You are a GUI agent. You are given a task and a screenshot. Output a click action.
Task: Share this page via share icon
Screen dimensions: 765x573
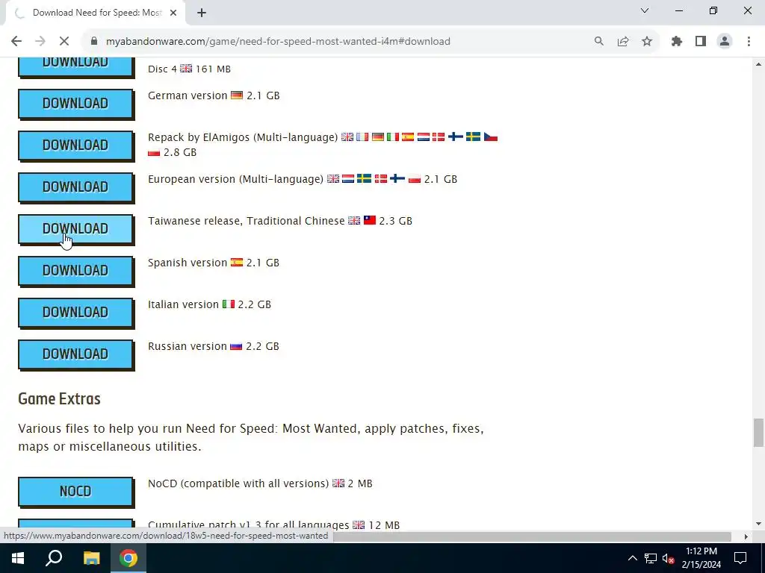point(623,42)
